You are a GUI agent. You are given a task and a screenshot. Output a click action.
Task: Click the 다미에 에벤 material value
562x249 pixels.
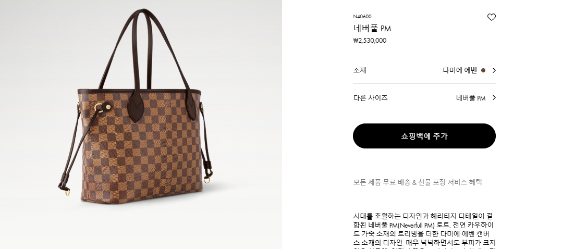coord(460,70)
